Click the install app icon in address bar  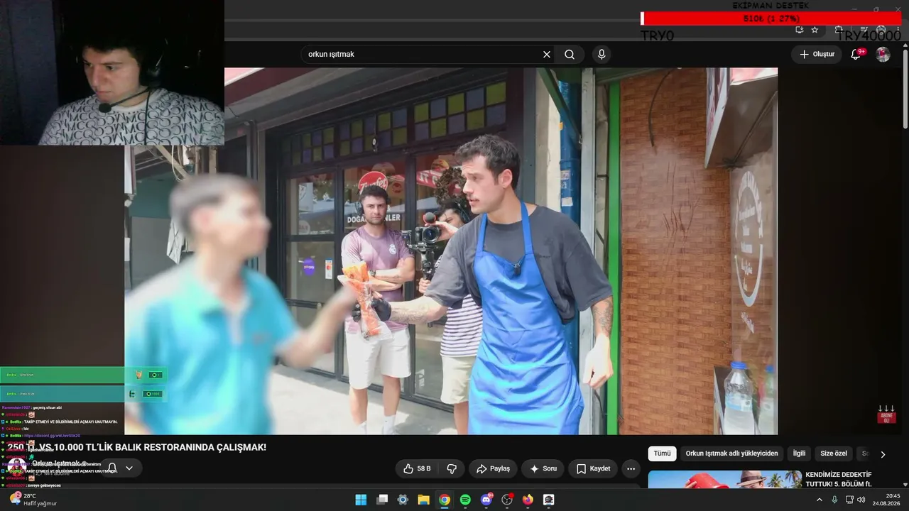coord(800,30)
